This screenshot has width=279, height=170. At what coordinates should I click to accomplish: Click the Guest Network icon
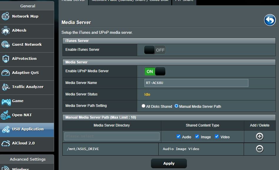[6, 44]
